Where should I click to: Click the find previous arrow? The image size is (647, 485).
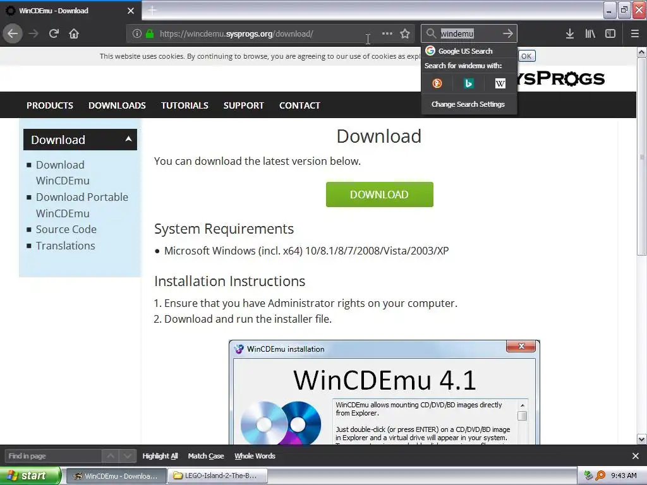(111, 456)
